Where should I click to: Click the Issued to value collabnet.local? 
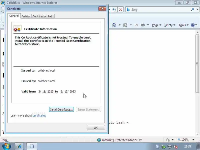point(46,70)
